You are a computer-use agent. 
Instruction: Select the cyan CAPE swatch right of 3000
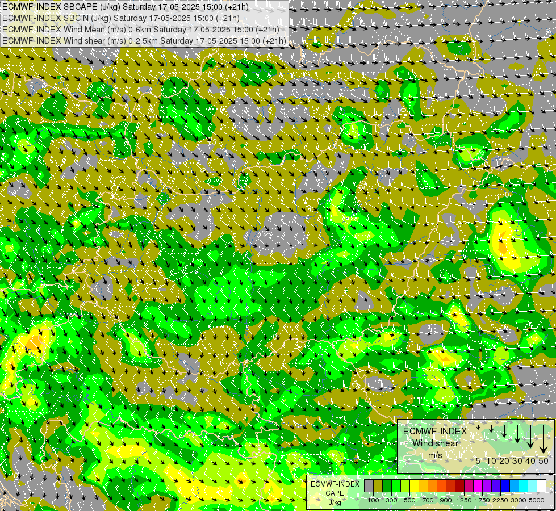click(x=524, y=485)
